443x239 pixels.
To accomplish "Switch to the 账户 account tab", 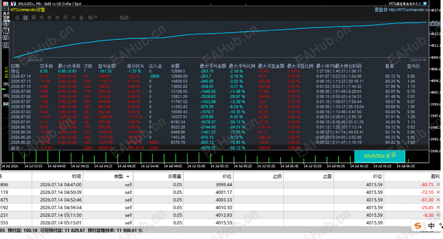I will (x=92, y=18).
